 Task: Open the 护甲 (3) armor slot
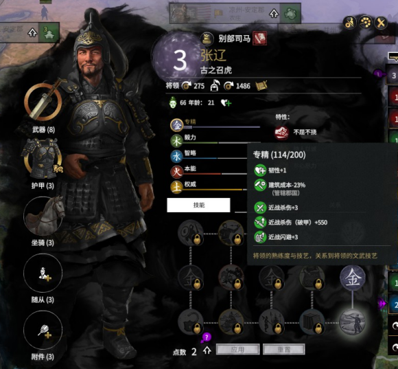tap(43, 159)
